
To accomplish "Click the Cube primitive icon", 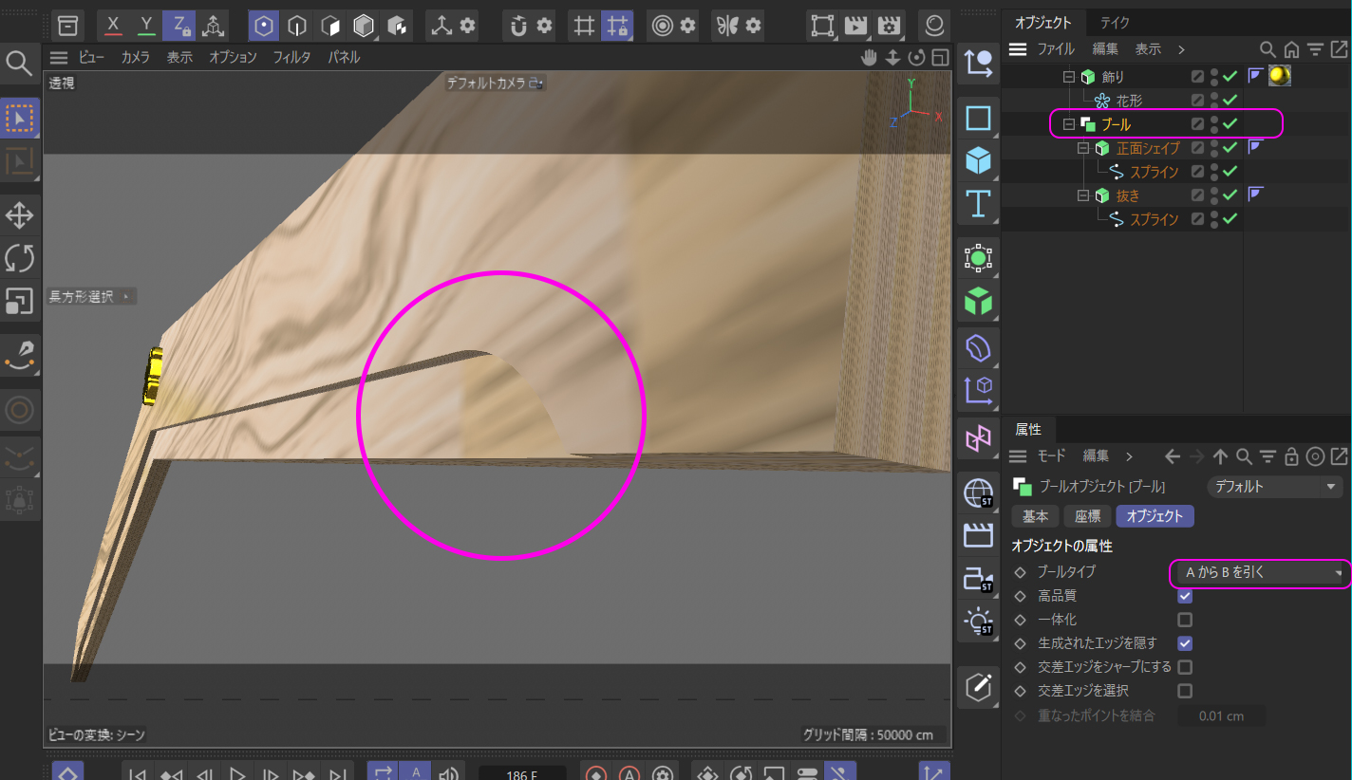I will click(x=978, y=160).
